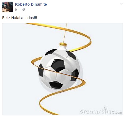Open Roberto Dinamite's profile picture
Viewport: 125px width, 117px height.
pos(8,7)
